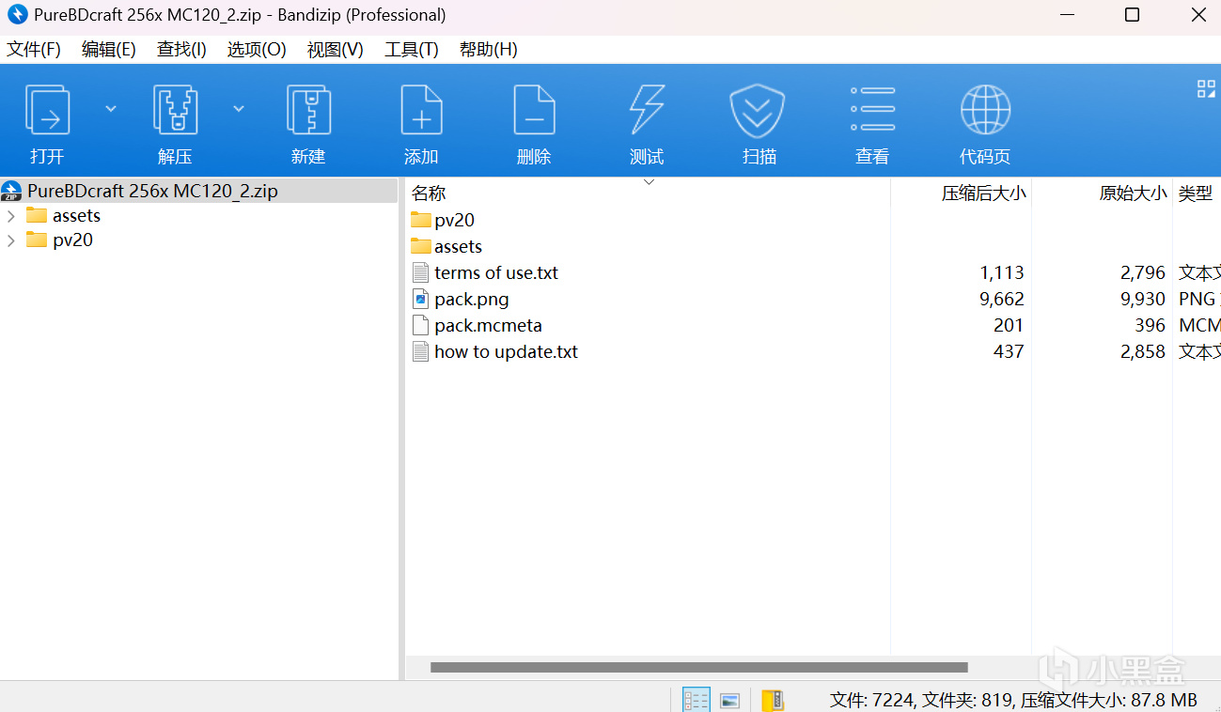Open the Find (查找) menu
This screenshot has width=1221, height=712.
(181, 50)
